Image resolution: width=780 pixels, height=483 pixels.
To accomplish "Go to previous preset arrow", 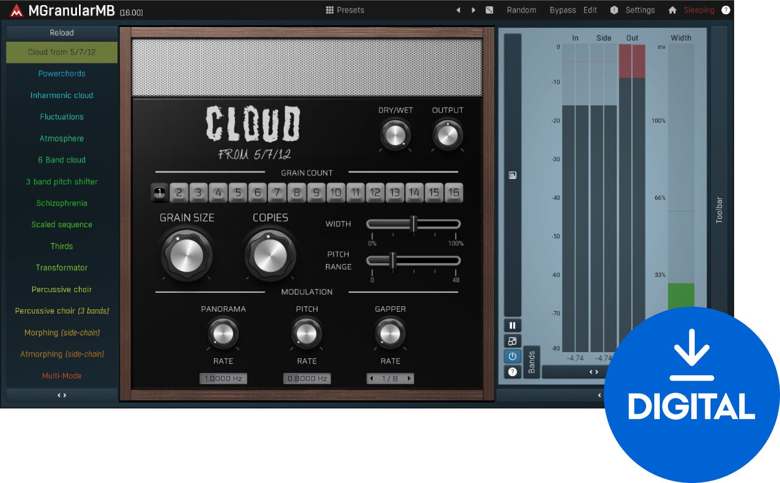I will click(x=458, y=10).
